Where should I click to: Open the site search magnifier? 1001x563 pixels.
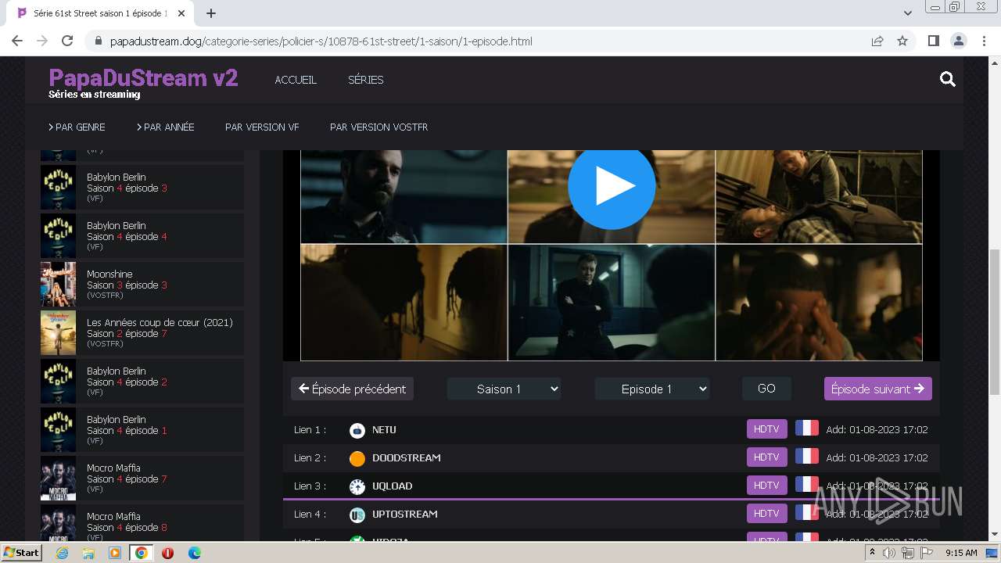[x=948, y=79]
